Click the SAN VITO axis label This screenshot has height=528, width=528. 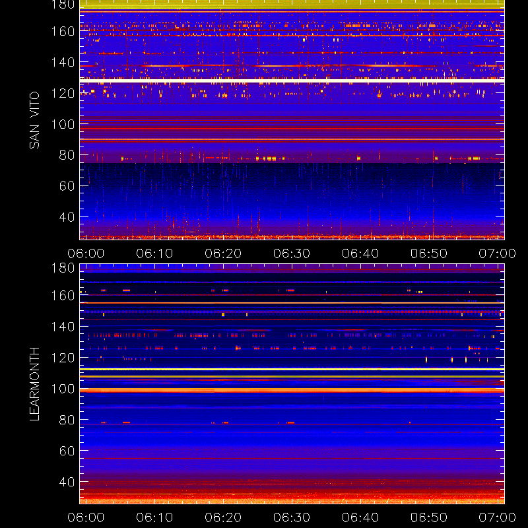pyautogui.click(x=34, y=120)
